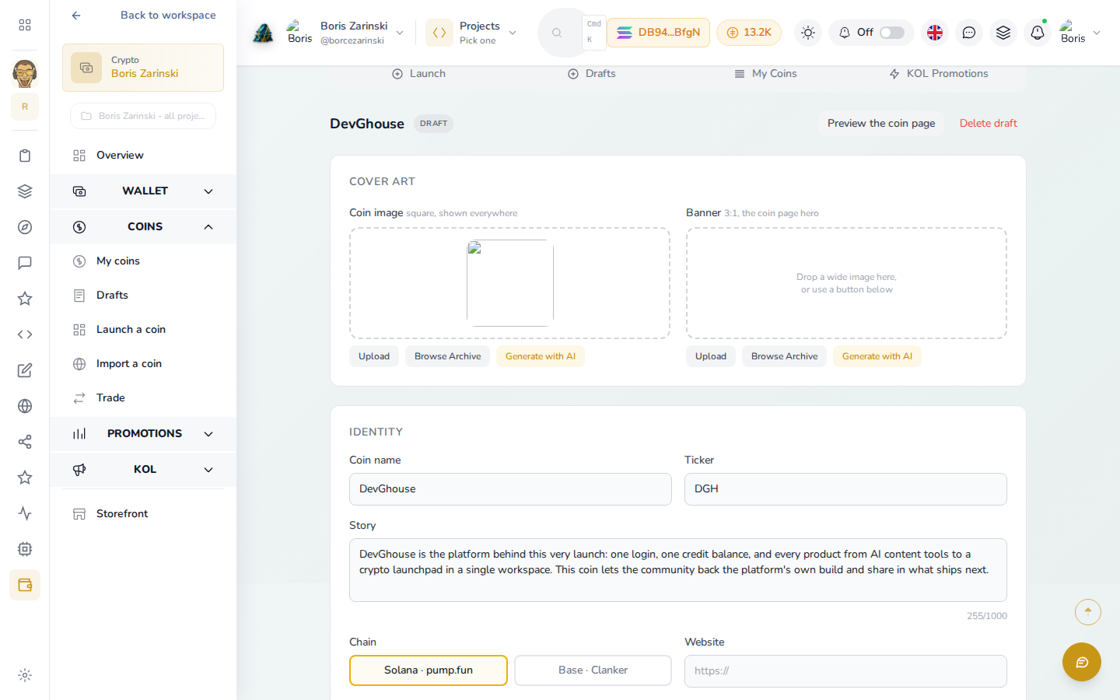This screenshot has width=1120, height=700.
Task: Click the search magnifier icon in top bar
Action: [x=557, y=33]
